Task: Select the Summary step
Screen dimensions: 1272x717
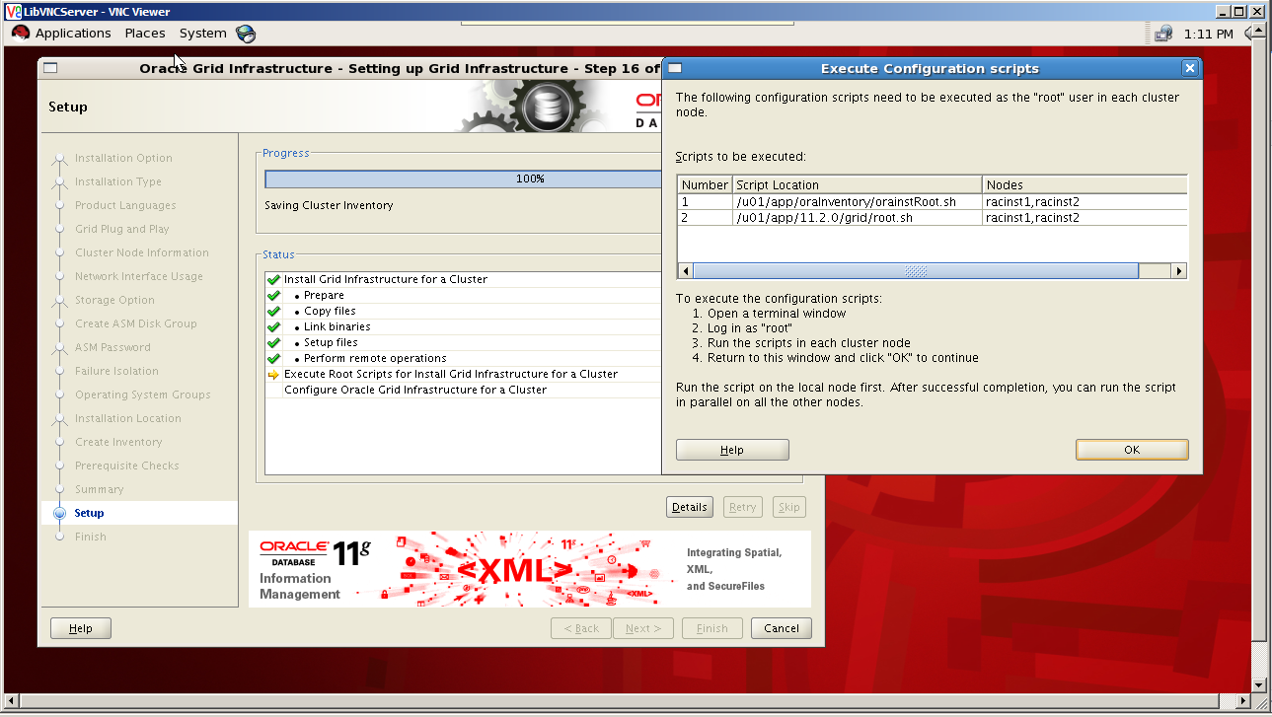Action: tap(100, 489)
